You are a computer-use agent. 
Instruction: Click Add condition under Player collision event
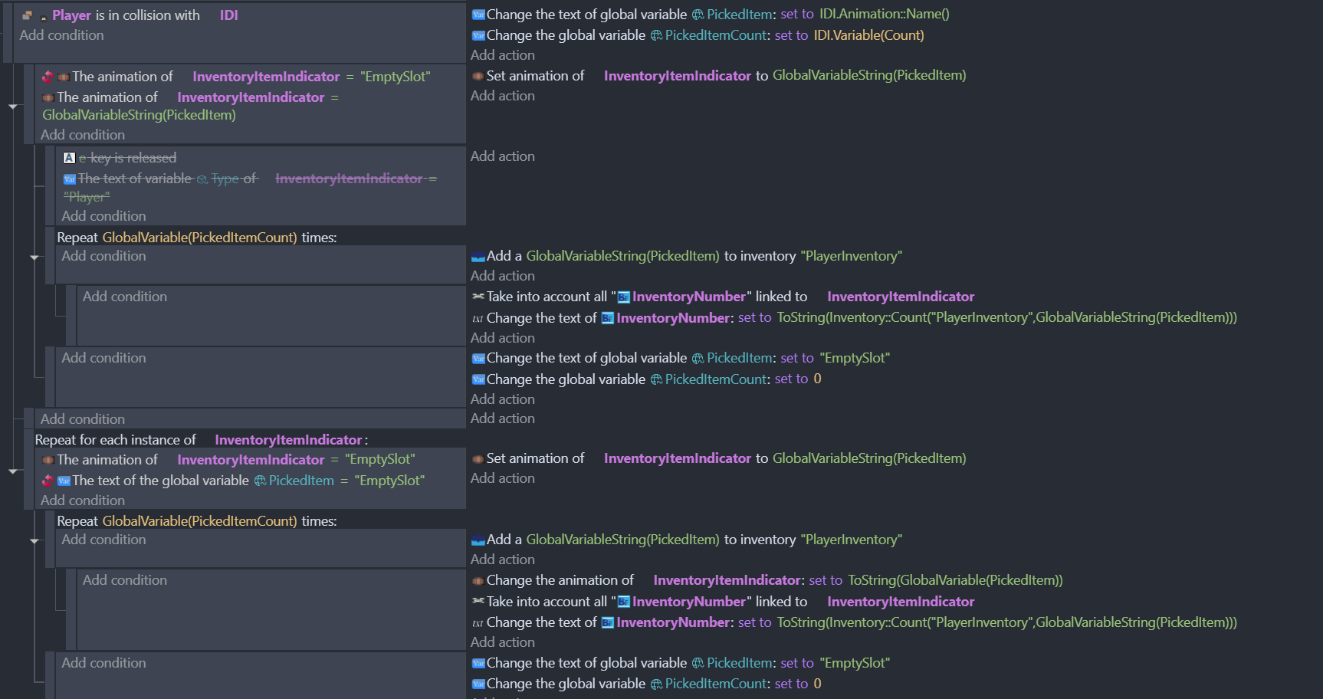coord(61,35)
